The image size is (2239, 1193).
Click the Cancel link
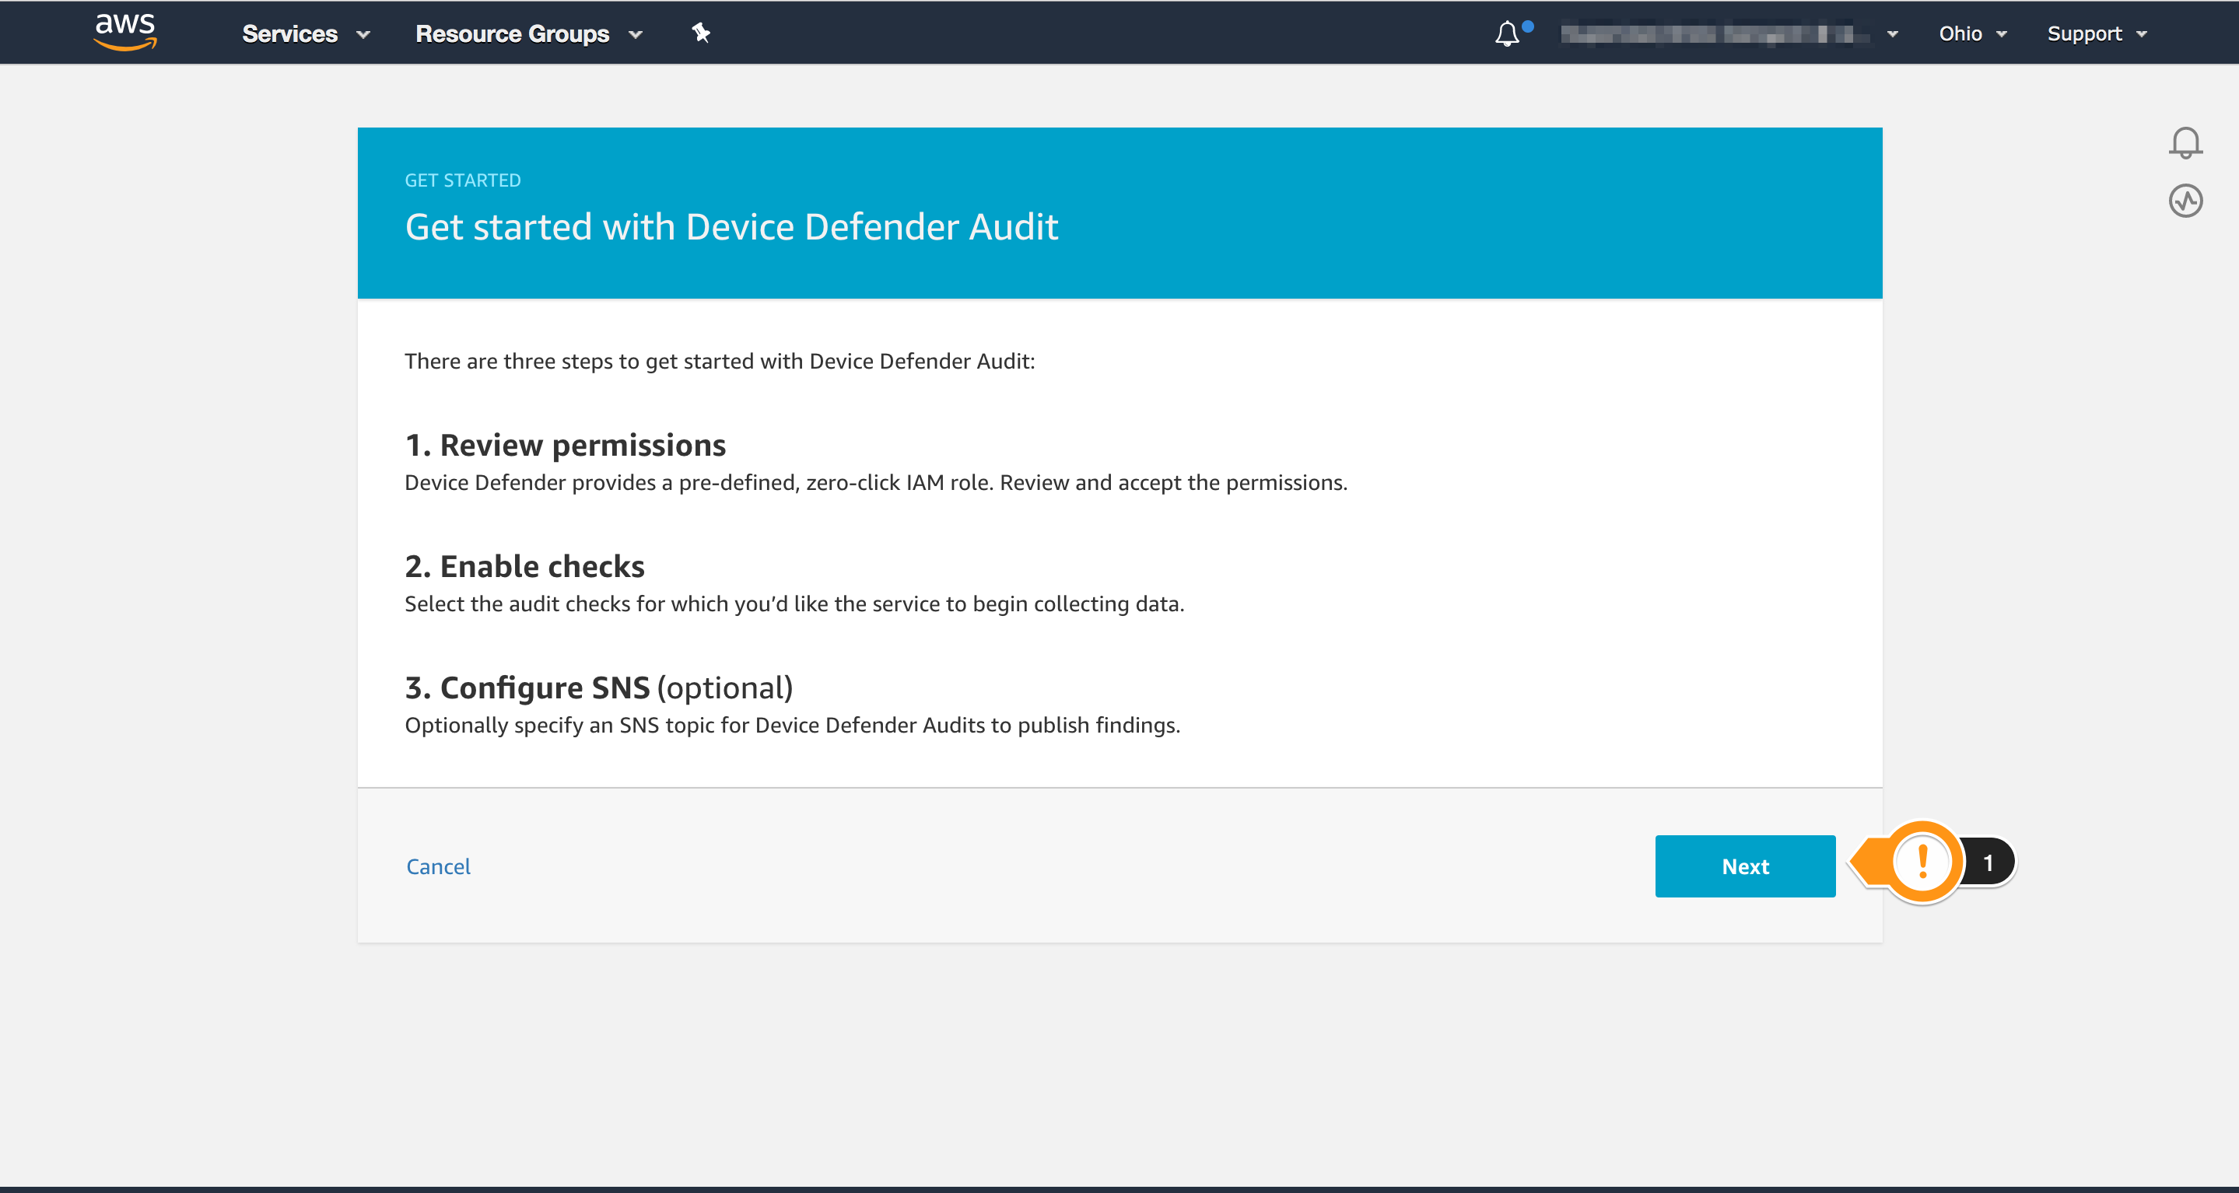point(438,866)
